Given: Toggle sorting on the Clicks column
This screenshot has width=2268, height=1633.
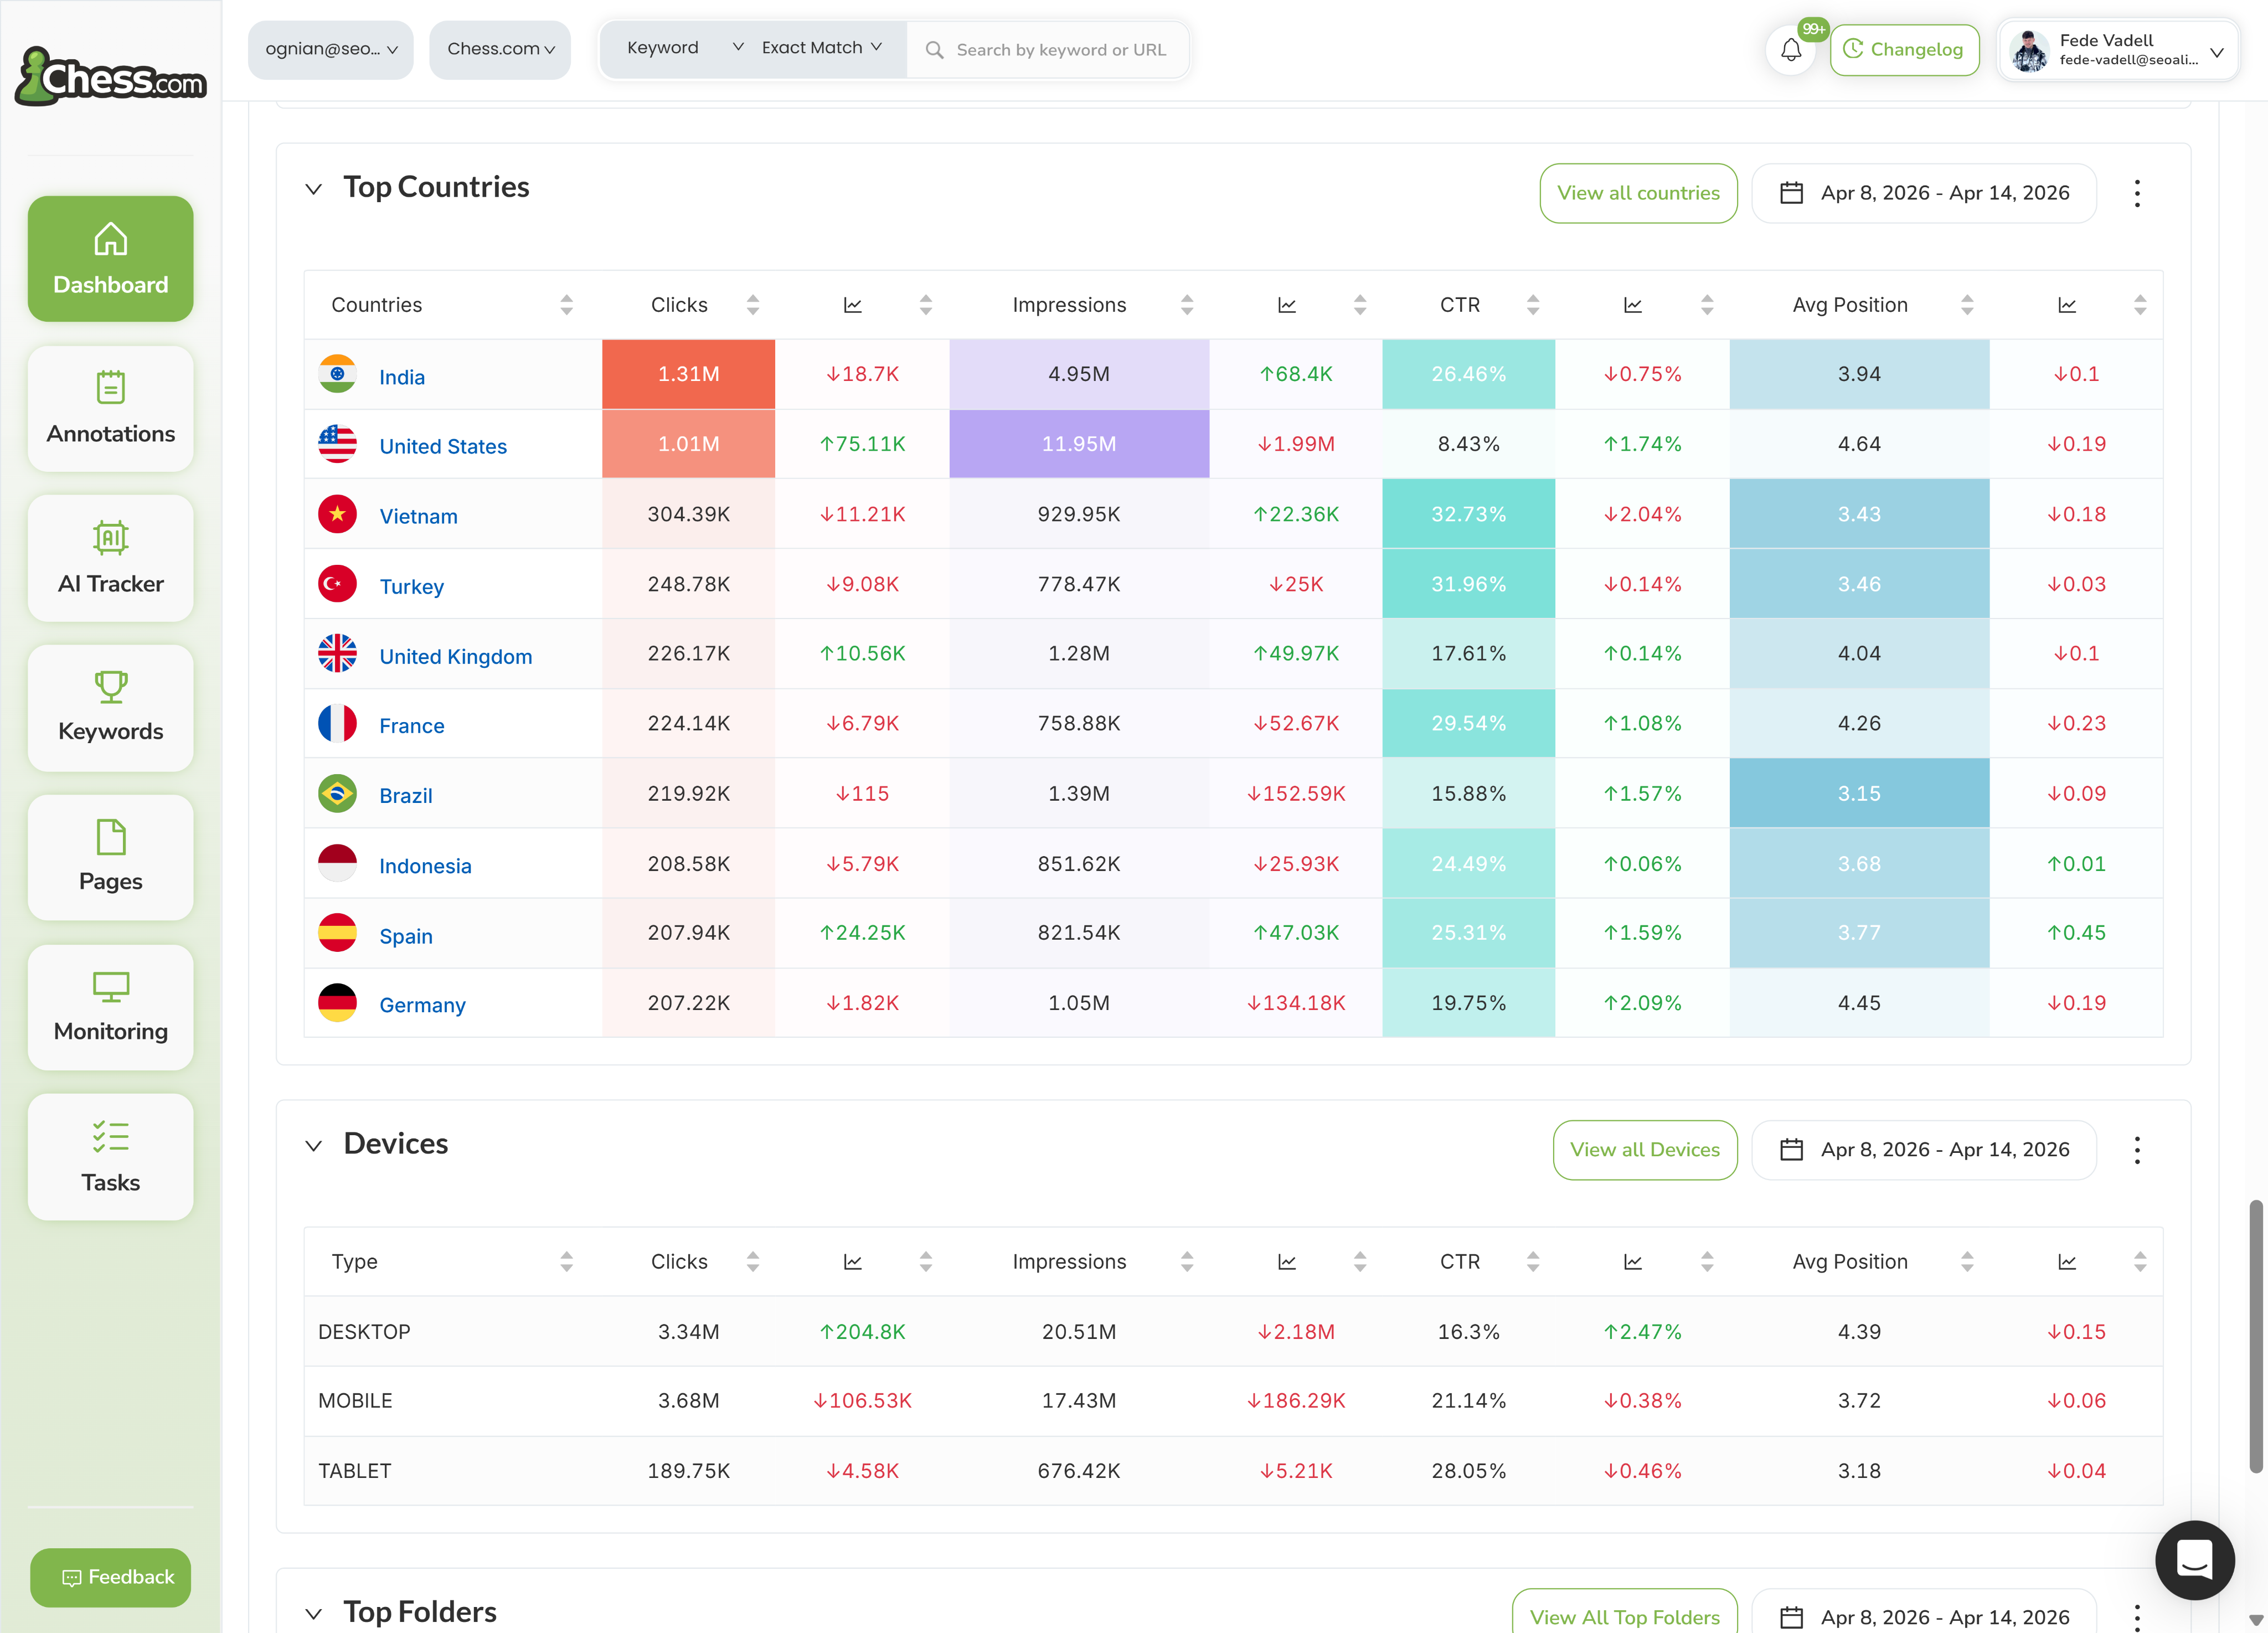Looking at the screenshot, I should tap(752, 304).
